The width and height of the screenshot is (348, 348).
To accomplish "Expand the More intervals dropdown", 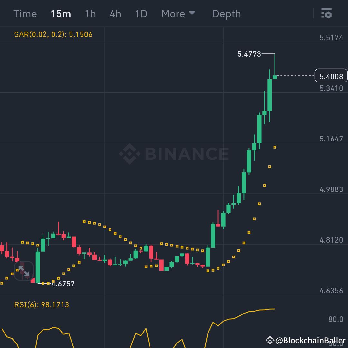I will point(178,14).
